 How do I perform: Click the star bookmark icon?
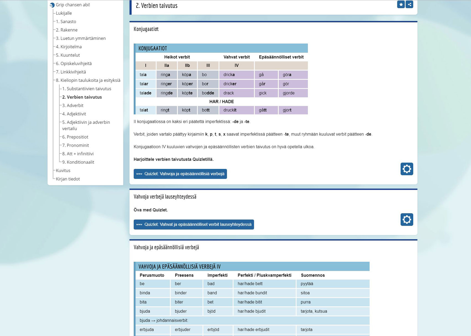401,4
